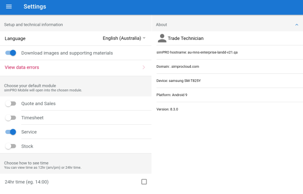Collapse the About section with the chevron
This screenshot has height=194, width=303.
[x=296, y=25]
